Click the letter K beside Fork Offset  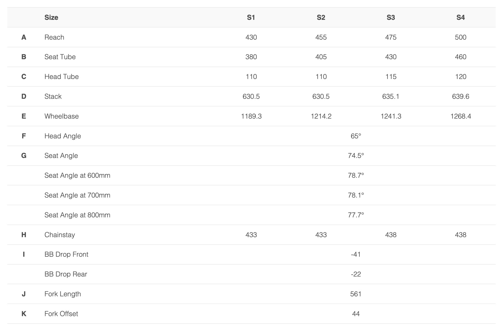click(24, 314)
